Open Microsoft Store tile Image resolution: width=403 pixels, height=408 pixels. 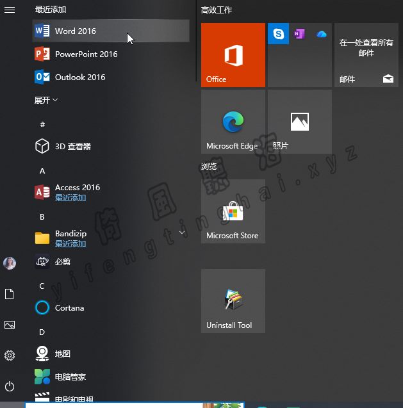coord(233,211)
